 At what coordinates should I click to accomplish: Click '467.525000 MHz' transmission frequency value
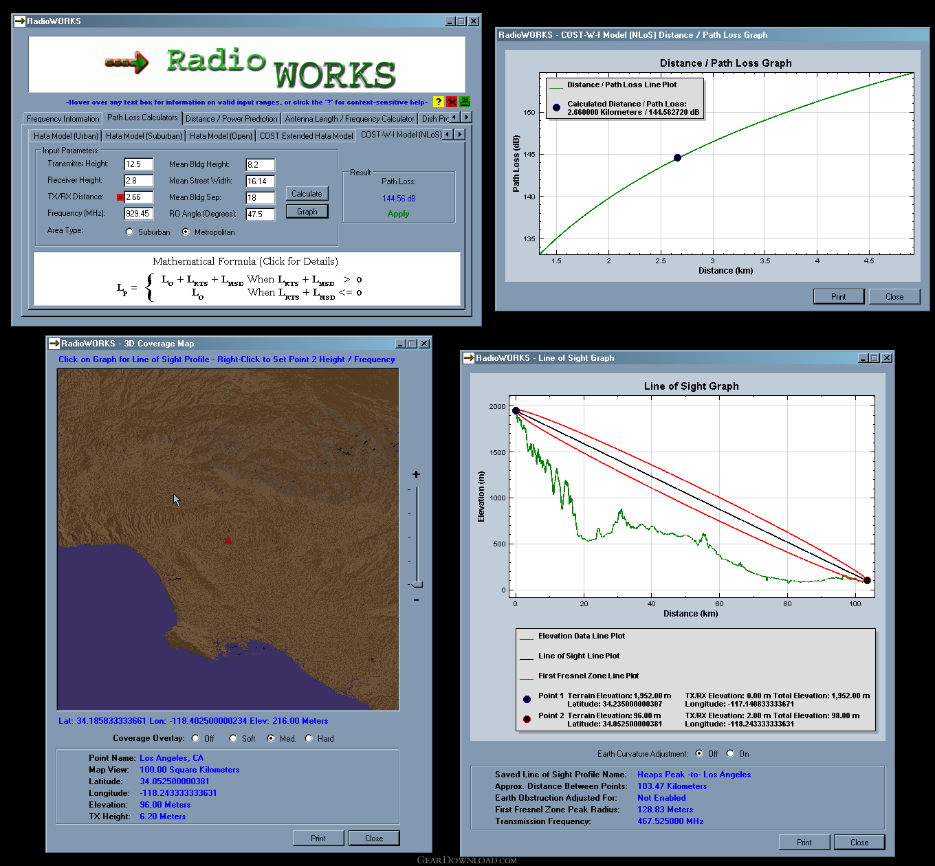tap(670, 821)
